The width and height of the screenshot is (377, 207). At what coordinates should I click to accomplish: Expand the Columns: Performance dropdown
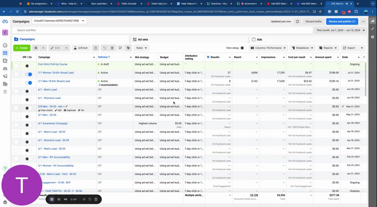tap(268, 48)
